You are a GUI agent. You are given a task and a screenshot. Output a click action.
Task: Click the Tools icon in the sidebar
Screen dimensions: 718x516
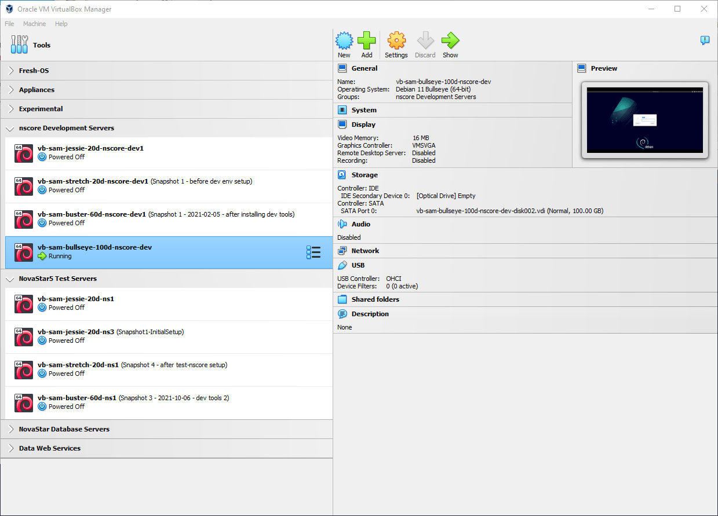pyautogui.click(x=19, y=45)
